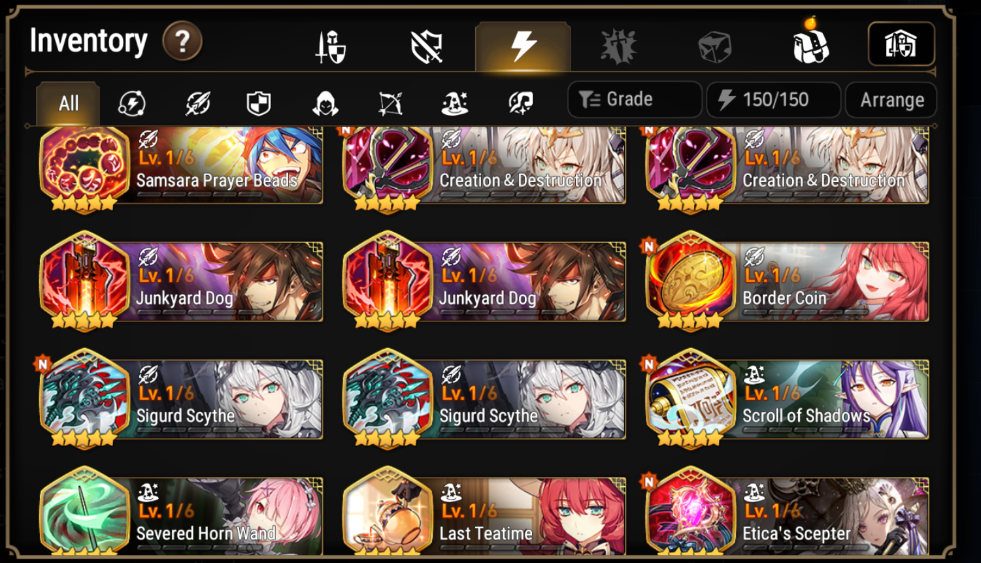
Task: Select the Scroll of Shadows artifact
Action: [x=787, y=400]
